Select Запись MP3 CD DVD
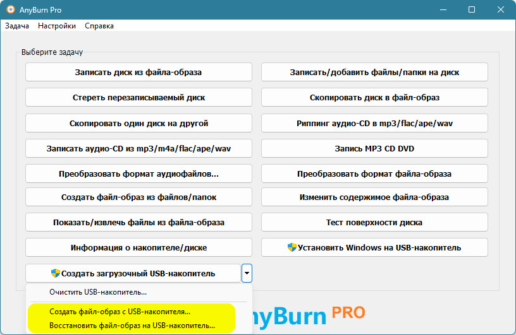Screen dimensions: 516x335 point(374,148)
